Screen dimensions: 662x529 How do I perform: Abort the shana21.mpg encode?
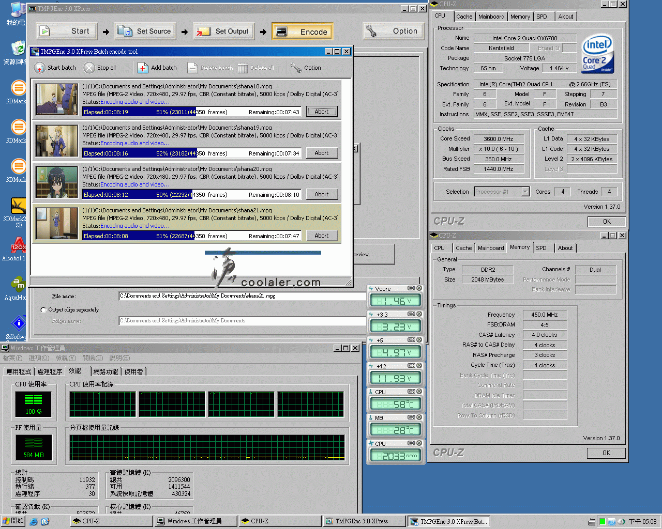pyautogui.click(x=322, y=236)
